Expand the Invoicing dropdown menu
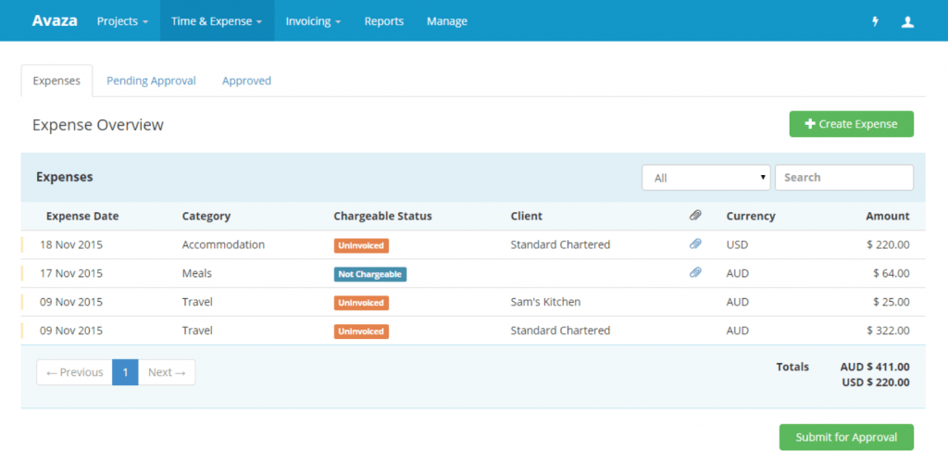 click(x=313, y=21)
